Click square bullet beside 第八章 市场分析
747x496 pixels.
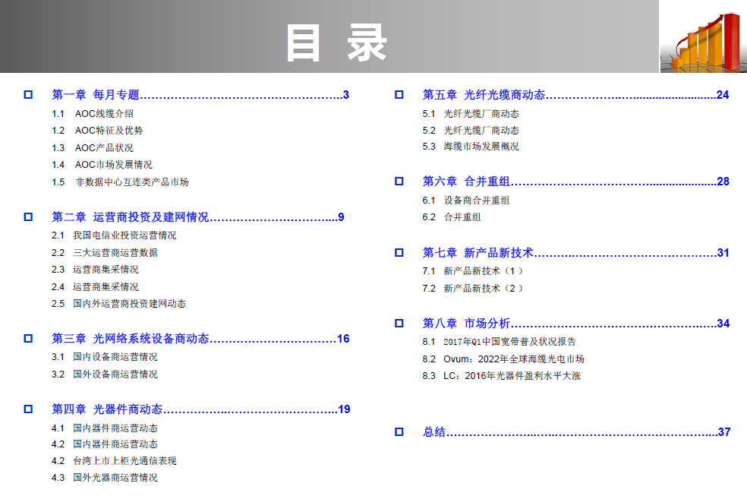(x=399, y=324)
